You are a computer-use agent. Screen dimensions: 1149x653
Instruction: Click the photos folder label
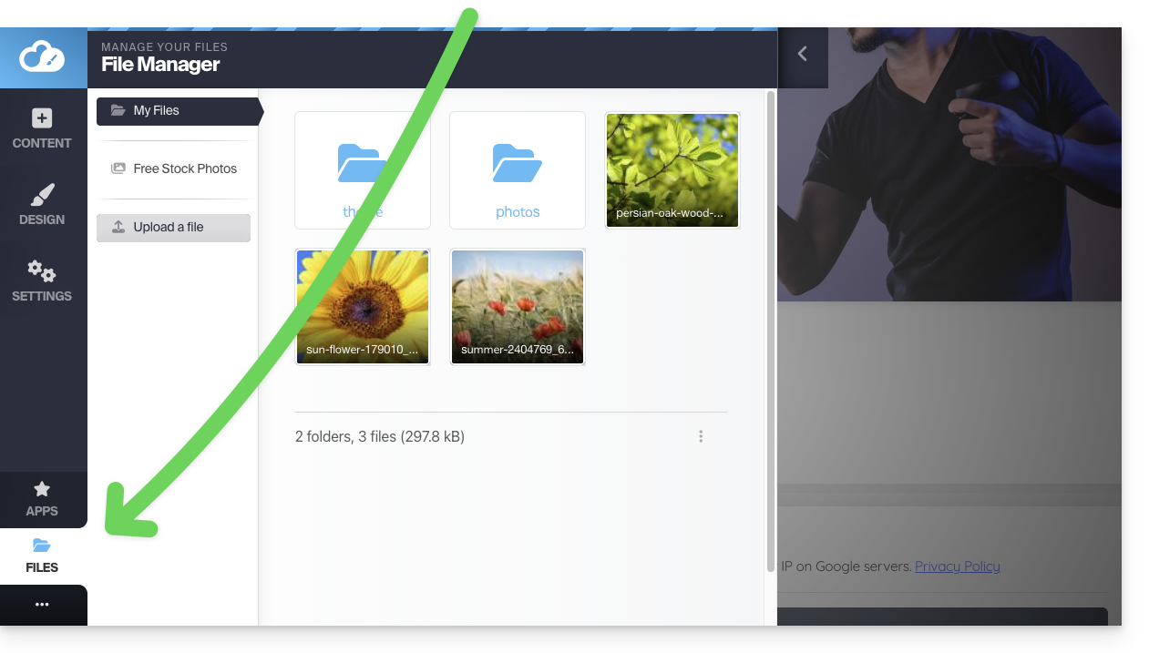(518, 212)
